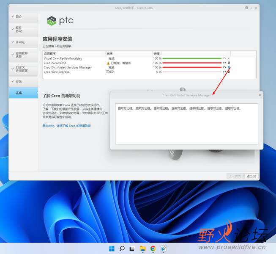276x254 pixels.
Task: Click 状况 column header
Action: (129, 54)
